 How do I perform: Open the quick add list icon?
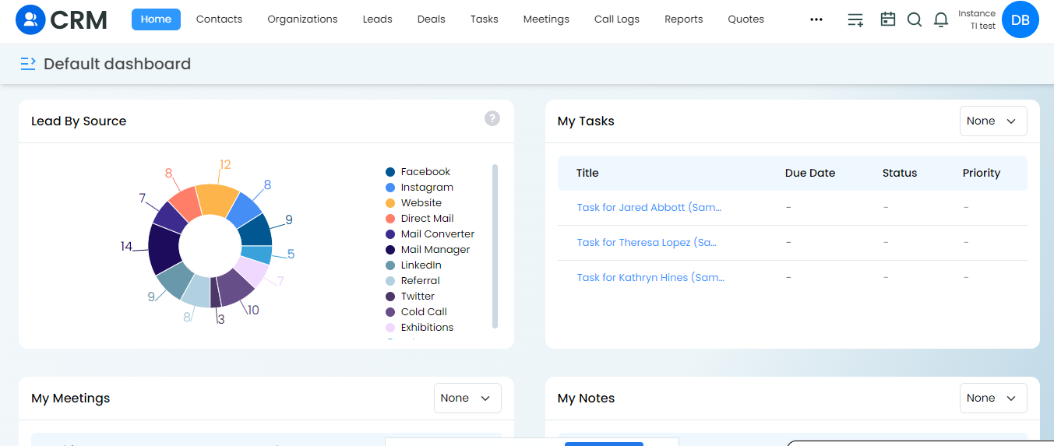point(855,19)
